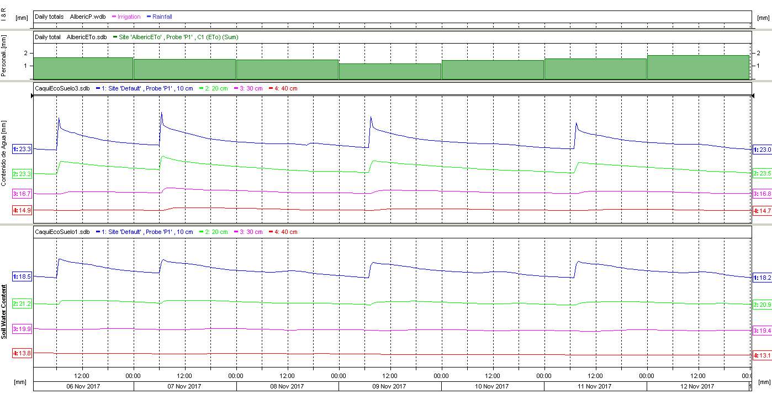Click the '2: 23.5' end value box
Screen dimensions: 772x394
(762, 173)
